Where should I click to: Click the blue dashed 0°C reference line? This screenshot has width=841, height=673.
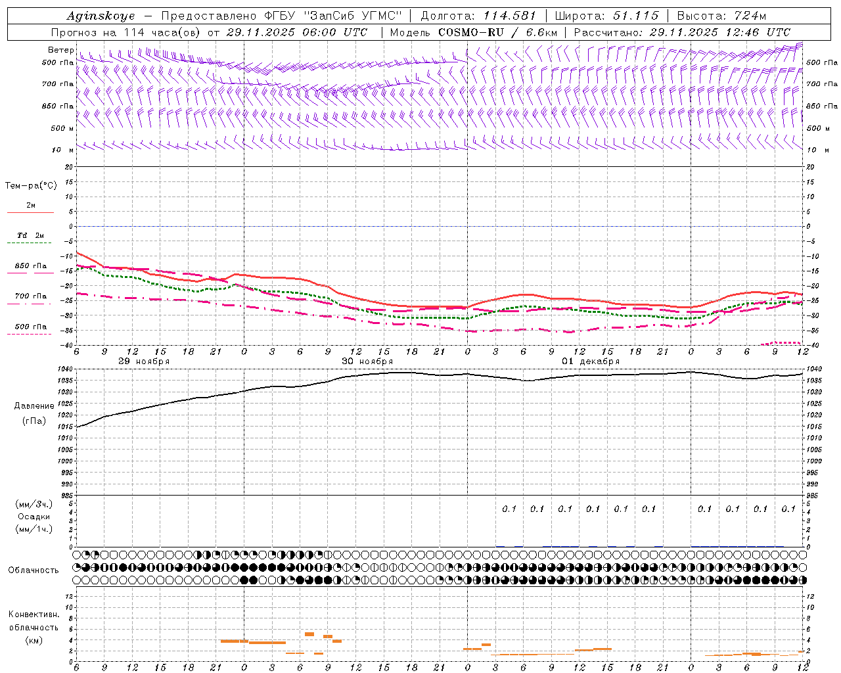coord(440,226)
